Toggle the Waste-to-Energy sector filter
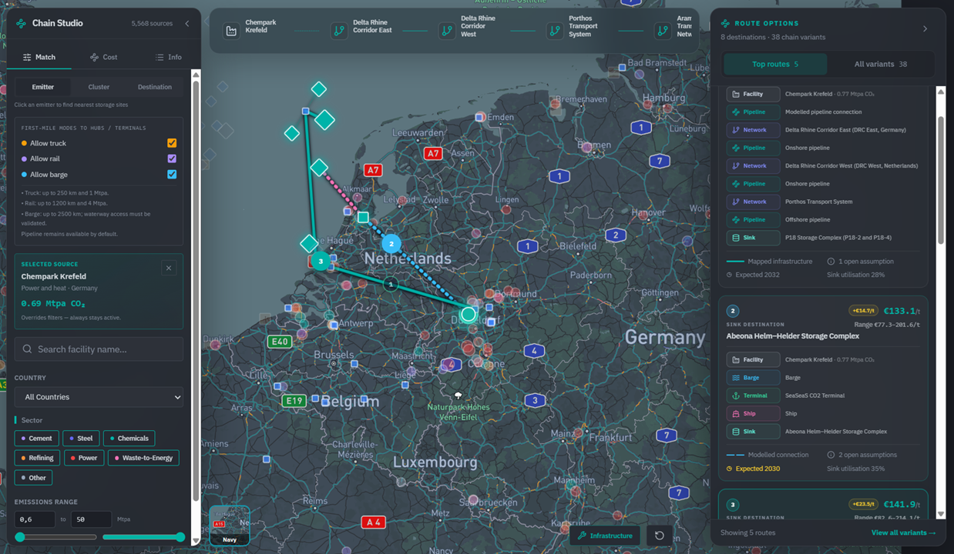Image resolution: width=954 pixels, height=554 pixels. 143,458
